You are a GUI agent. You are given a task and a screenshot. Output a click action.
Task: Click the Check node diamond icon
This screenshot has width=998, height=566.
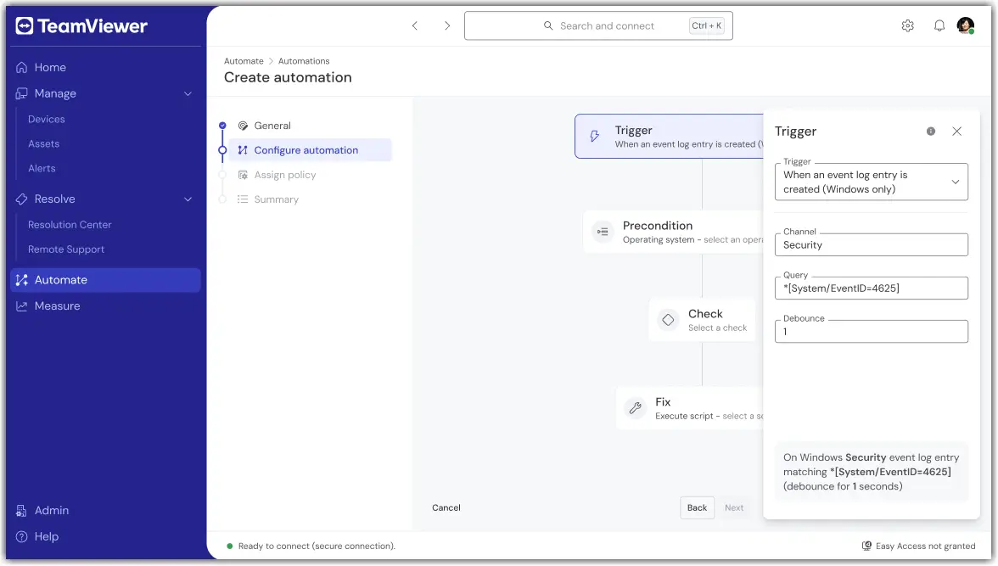pos(668,320)
